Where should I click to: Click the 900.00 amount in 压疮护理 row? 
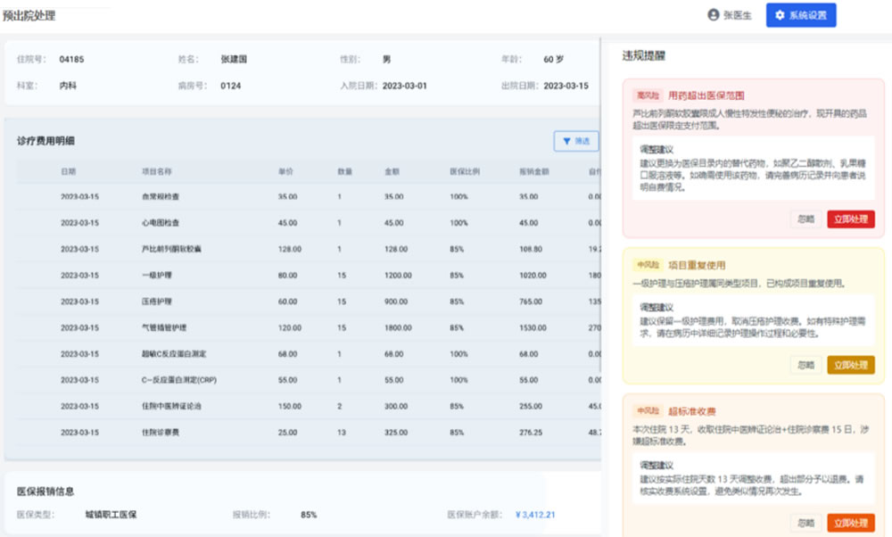[x=396, y=302]
